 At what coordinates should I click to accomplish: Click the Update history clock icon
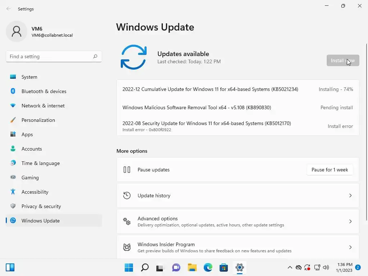[x=127, y=195]
